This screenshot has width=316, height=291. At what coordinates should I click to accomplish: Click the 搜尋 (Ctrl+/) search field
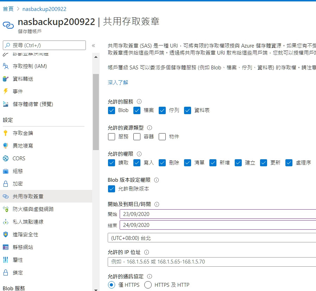44,45
